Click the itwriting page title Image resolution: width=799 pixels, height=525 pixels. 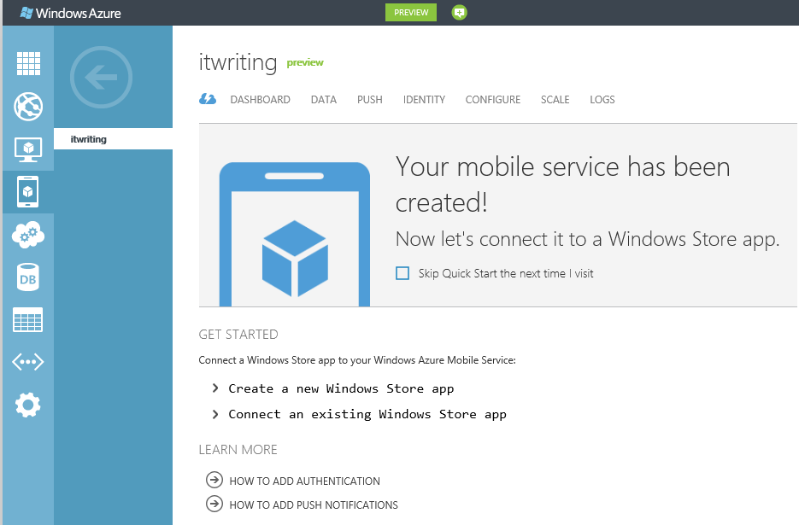[238, 62]
